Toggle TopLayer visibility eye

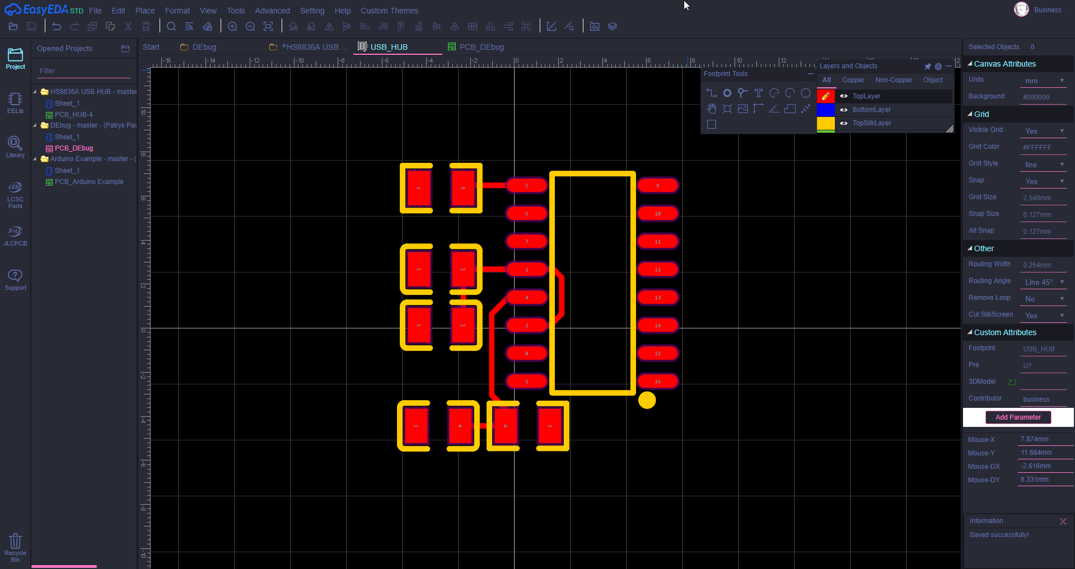tap(843, 96)
